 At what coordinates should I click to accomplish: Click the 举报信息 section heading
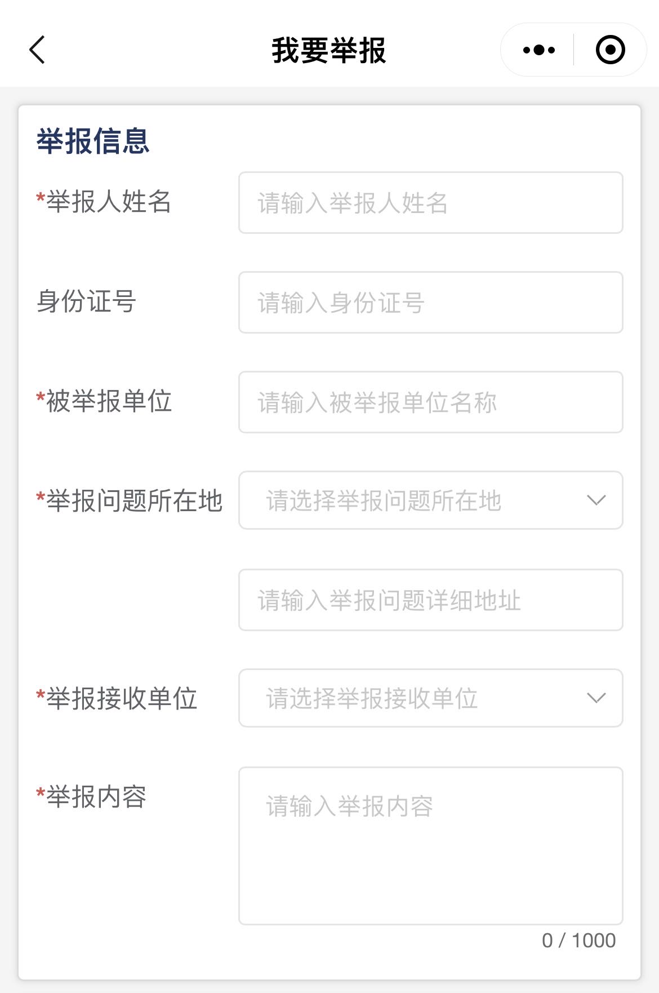93,141
